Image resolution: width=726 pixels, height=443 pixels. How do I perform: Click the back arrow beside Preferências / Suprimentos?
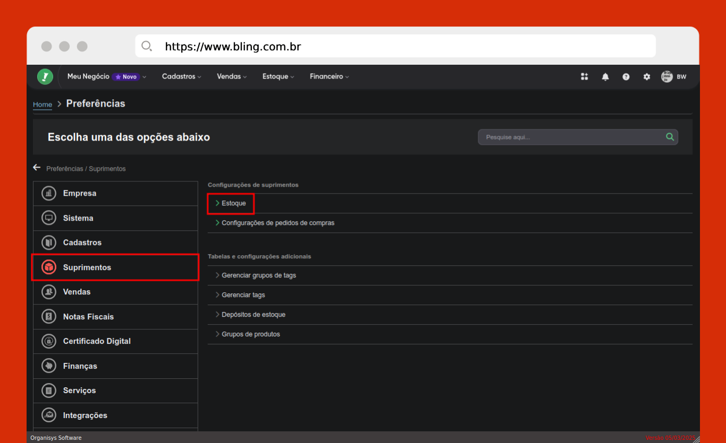click(37, 168)
